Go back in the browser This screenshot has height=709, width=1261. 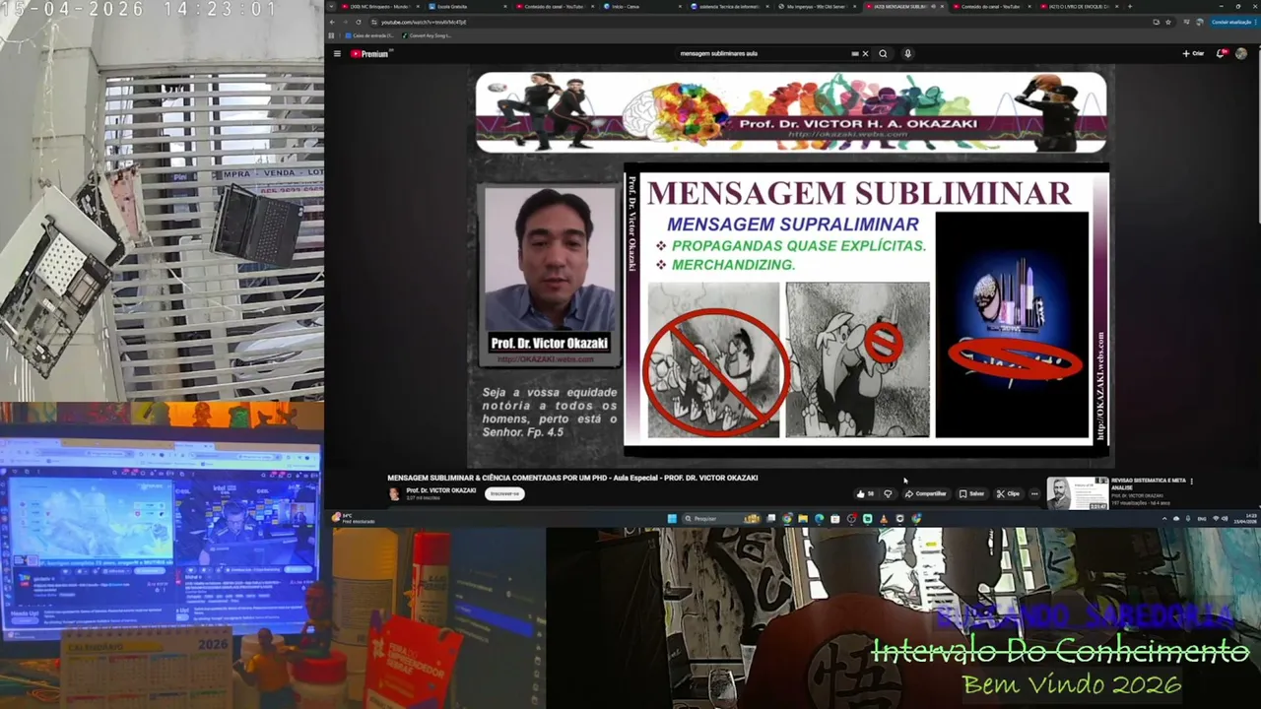click(x=331, y=22)
